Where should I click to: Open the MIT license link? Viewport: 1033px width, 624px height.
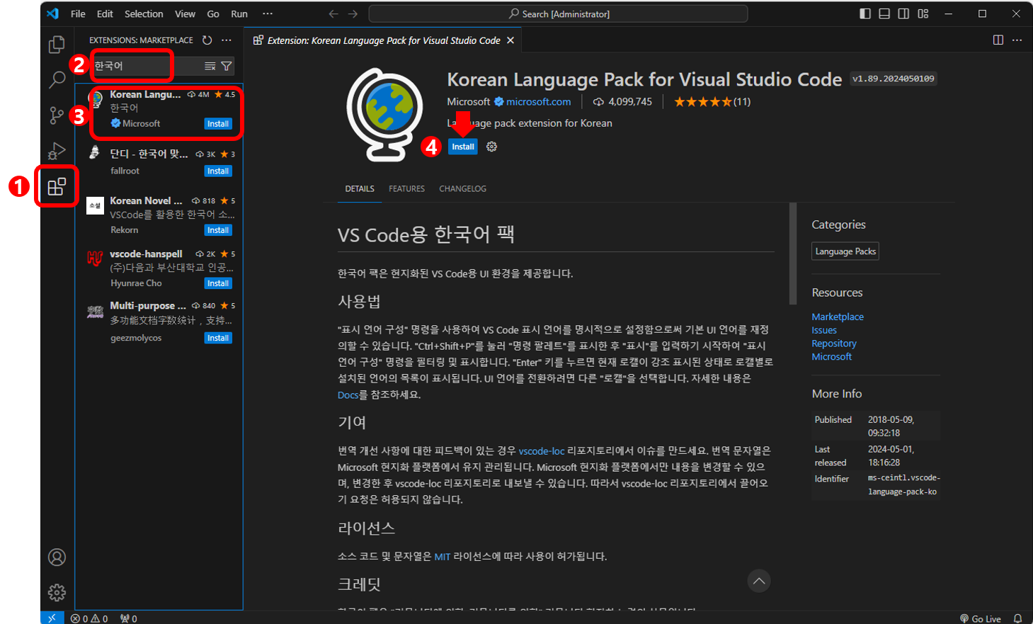tap(443, 557)
